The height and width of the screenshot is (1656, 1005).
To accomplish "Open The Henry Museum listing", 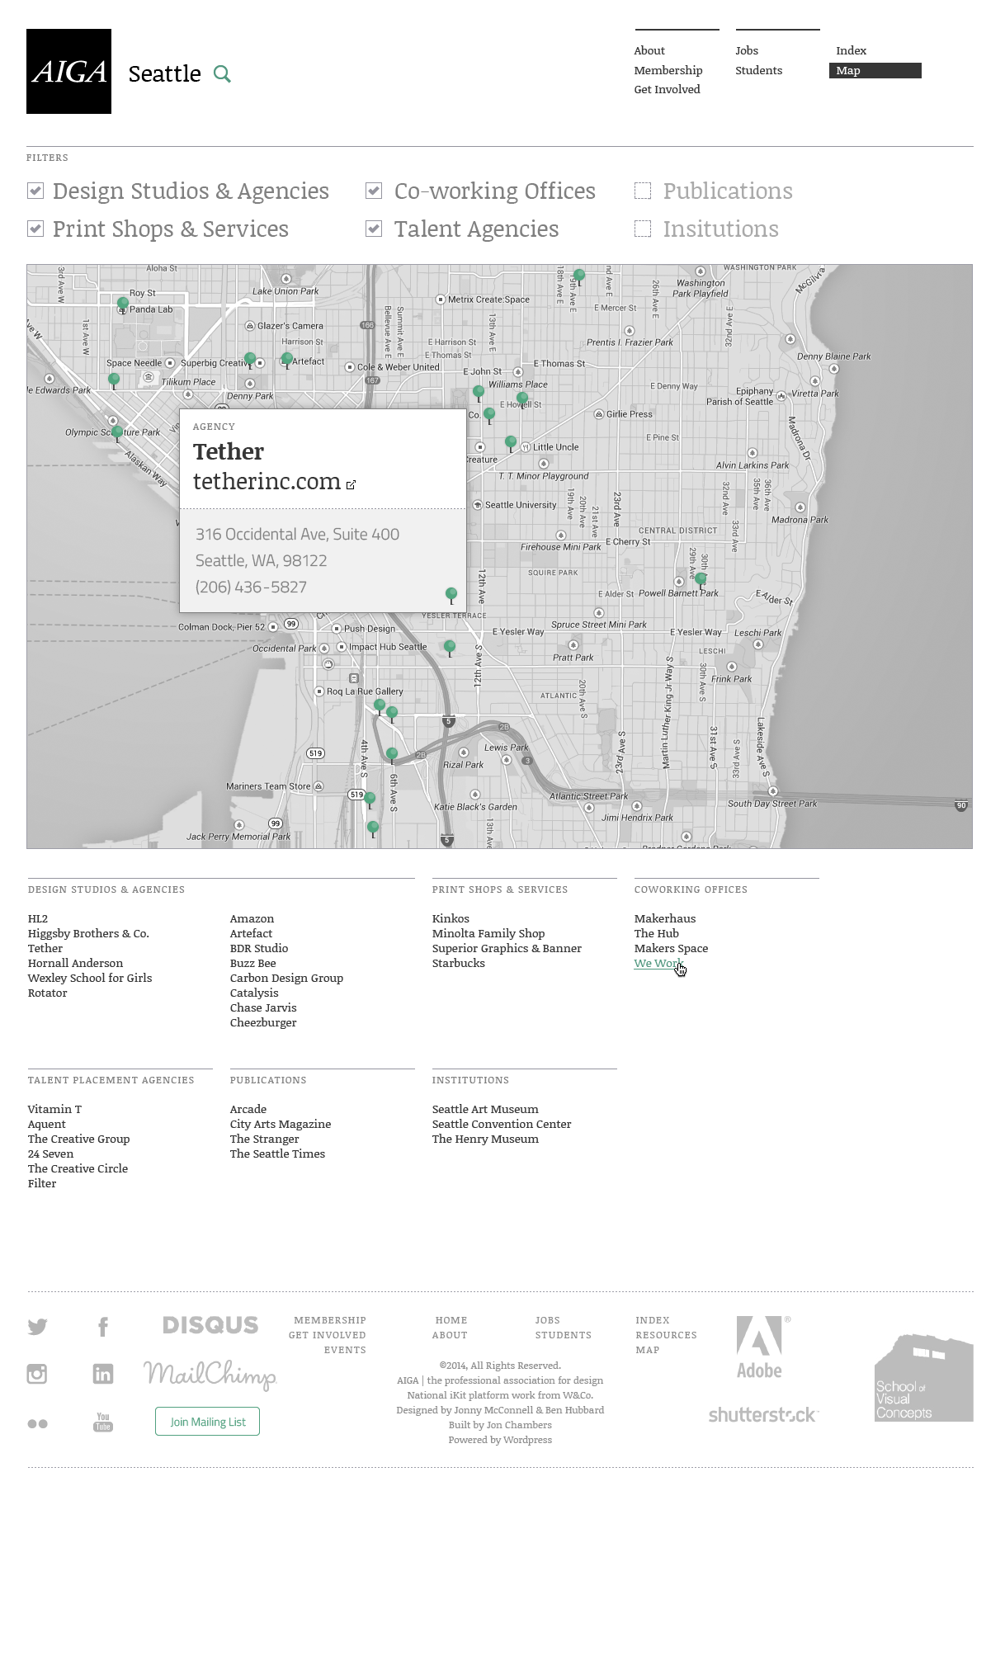I will pos(485,1139).
